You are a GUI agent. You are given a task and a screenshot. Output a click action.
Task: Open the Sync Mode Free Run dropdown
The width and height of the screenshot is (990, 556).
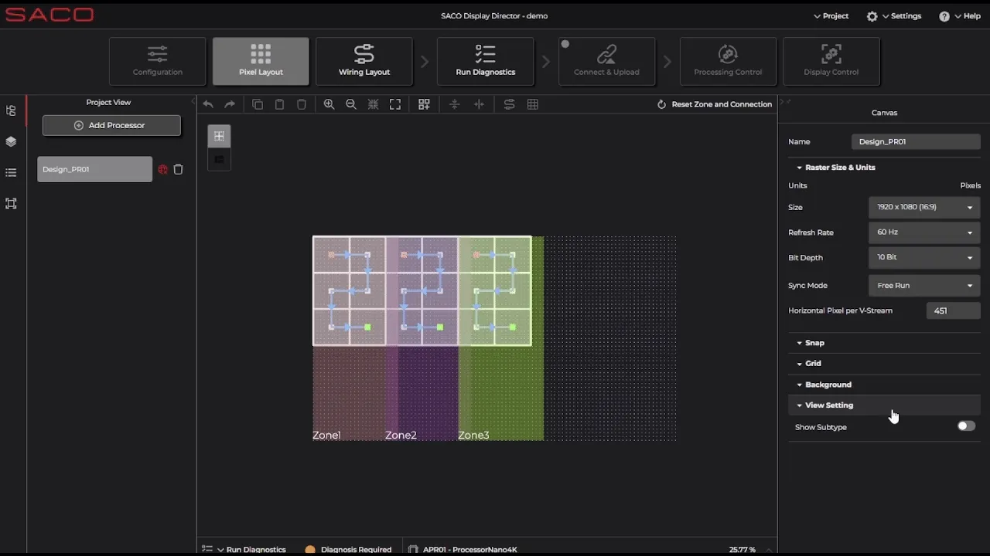click(923, 285)
